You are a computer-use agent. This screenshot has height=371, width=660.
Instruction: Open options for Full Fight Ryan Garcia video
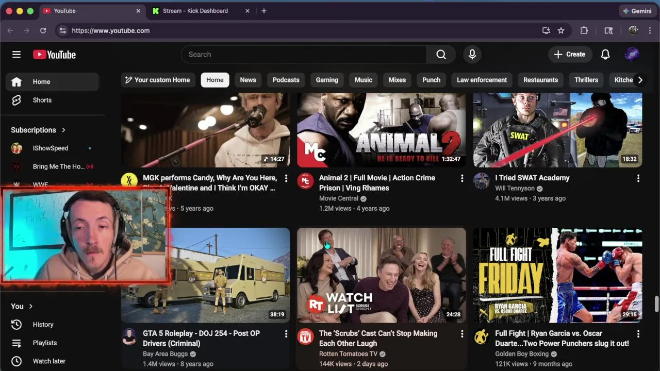click(638, 334)
